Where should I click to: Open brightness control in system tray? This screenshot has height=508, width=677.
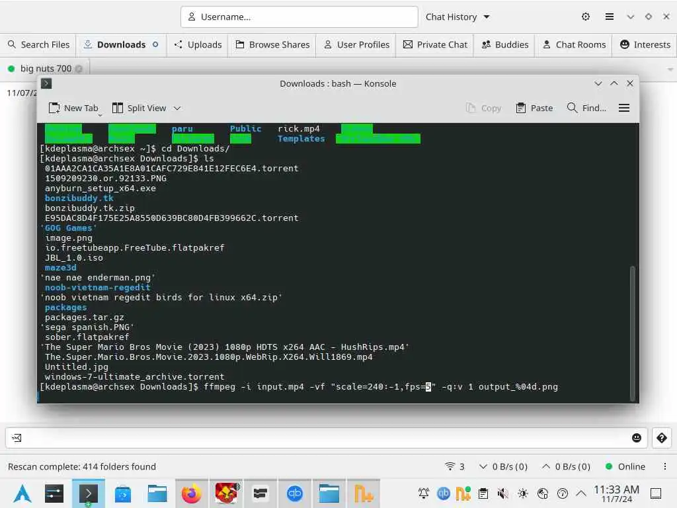coord(523,493)
